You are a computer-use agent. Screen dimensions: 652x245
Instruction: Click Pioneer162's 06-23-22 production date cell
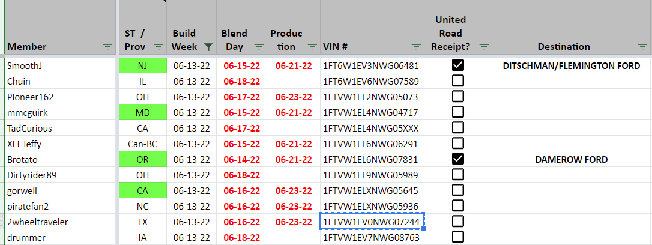tap(294, 97)
